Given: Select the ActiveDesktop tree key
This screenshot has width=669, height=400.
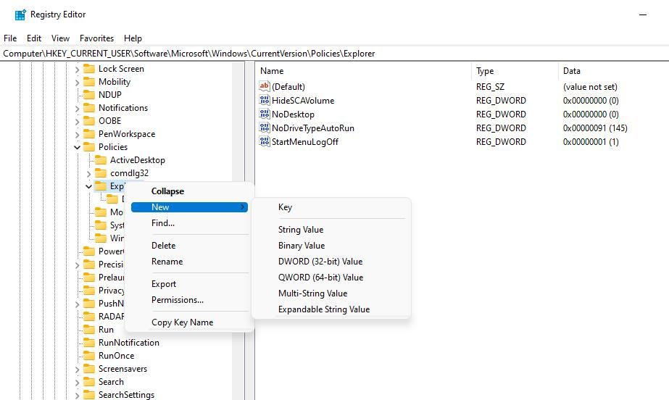Looking at the screenshot, I should 138,160.
